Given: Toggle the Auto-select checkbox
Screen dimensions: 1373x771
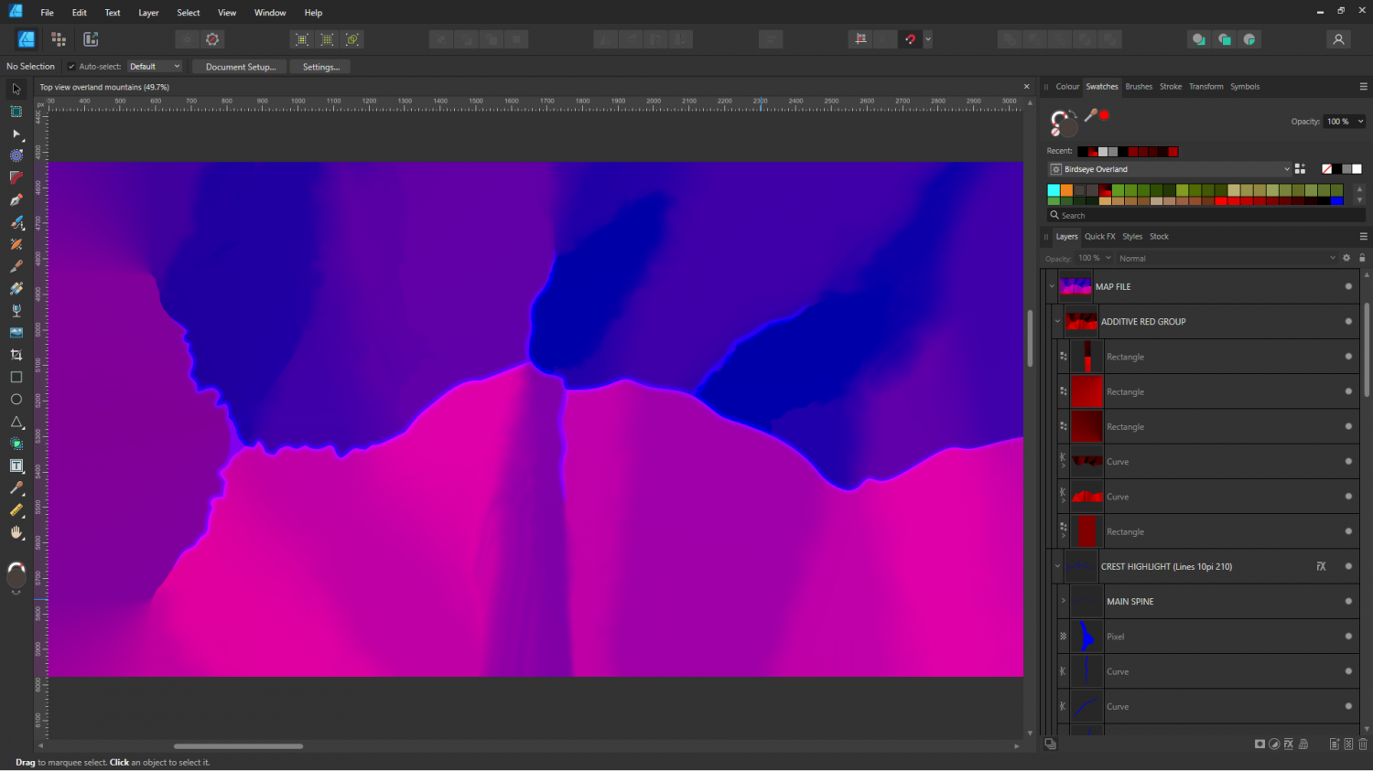Looking at the screenshot, I should pos(71,67).
